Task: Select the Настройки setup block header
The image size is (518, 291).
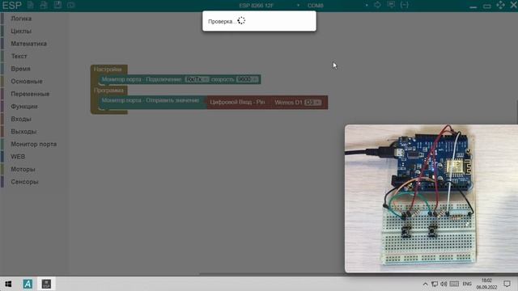Action: point(108,70)
